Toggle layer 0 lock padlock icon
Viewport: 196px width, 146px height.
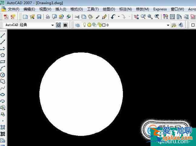click(99, 25)
